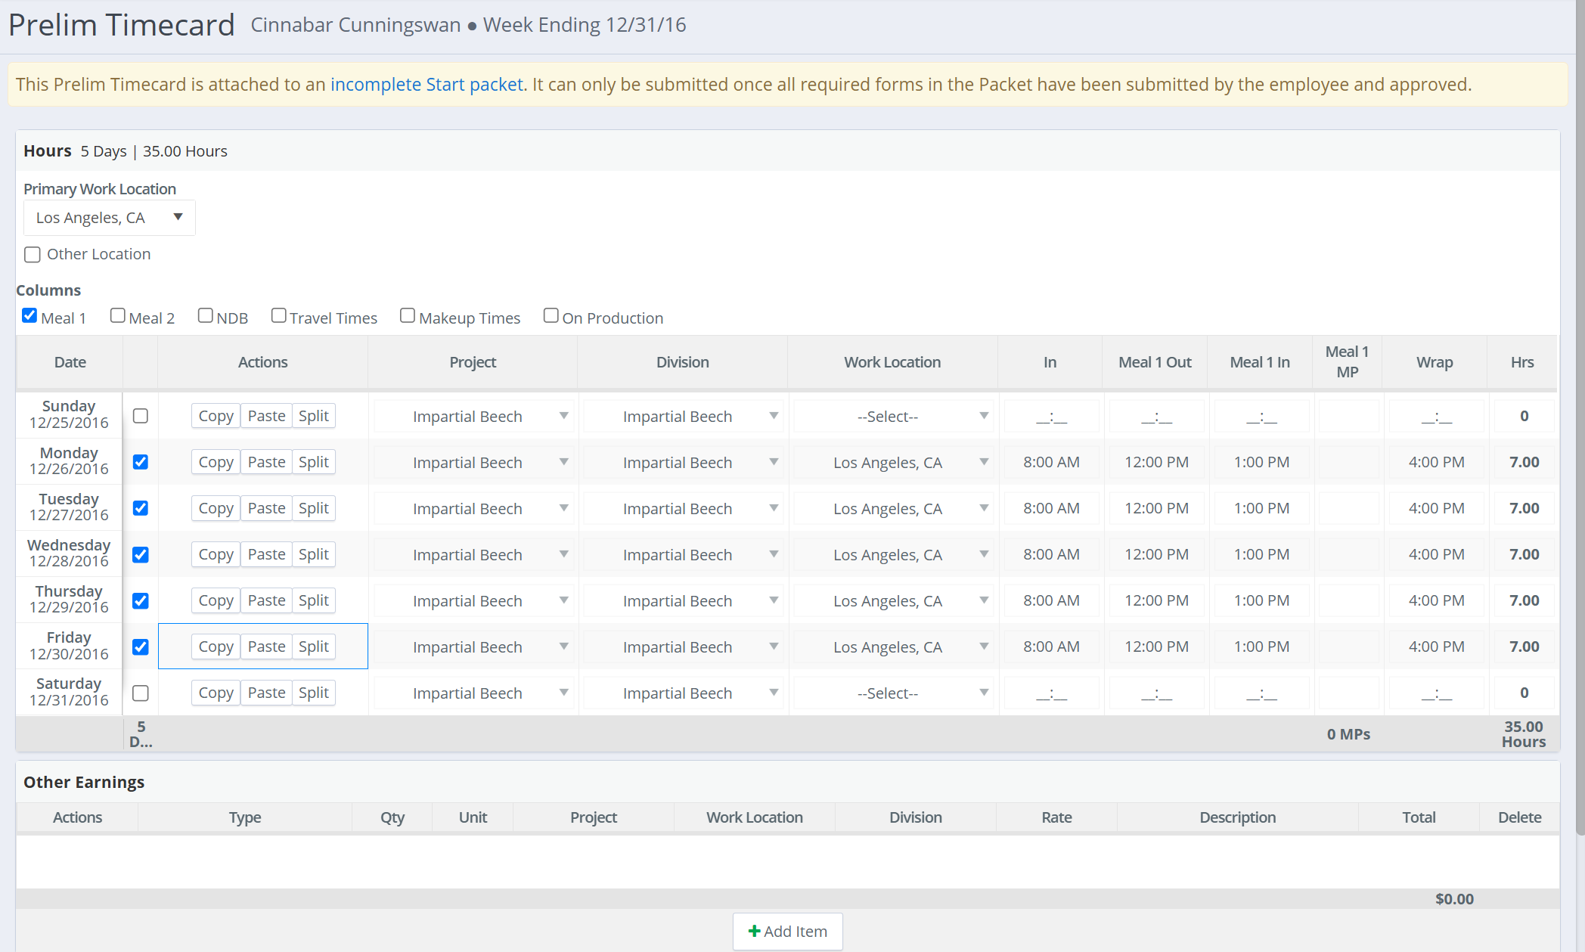Copy the Sunday row
This screenshot has width=1585, height=952.
click(216, 416)
